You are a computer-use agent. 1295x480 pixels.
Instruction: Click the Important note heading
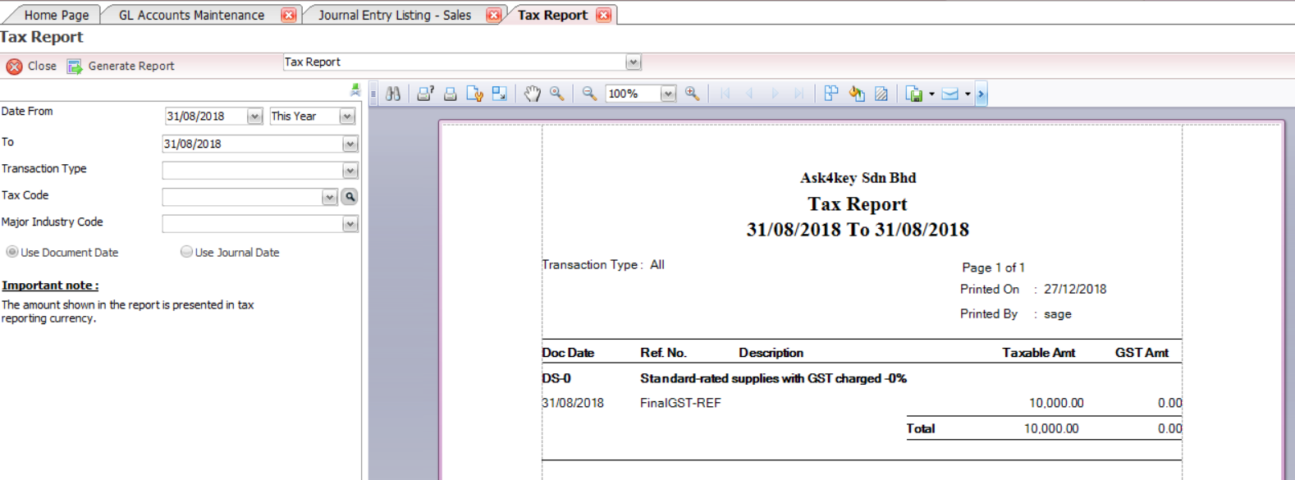pos(50,286)
